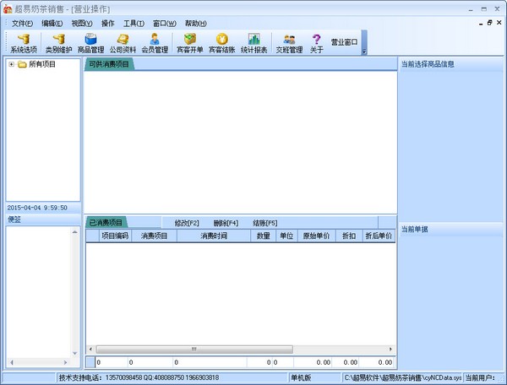Click 项目编码 column header
Viewport: 507px width, 385px height.
pyautogui.click(x=115, y=236)
